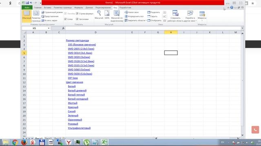261x146 pixels.
Task: Arrange All windows (Упорядочить все)
Action: click(x=134, y=16)
